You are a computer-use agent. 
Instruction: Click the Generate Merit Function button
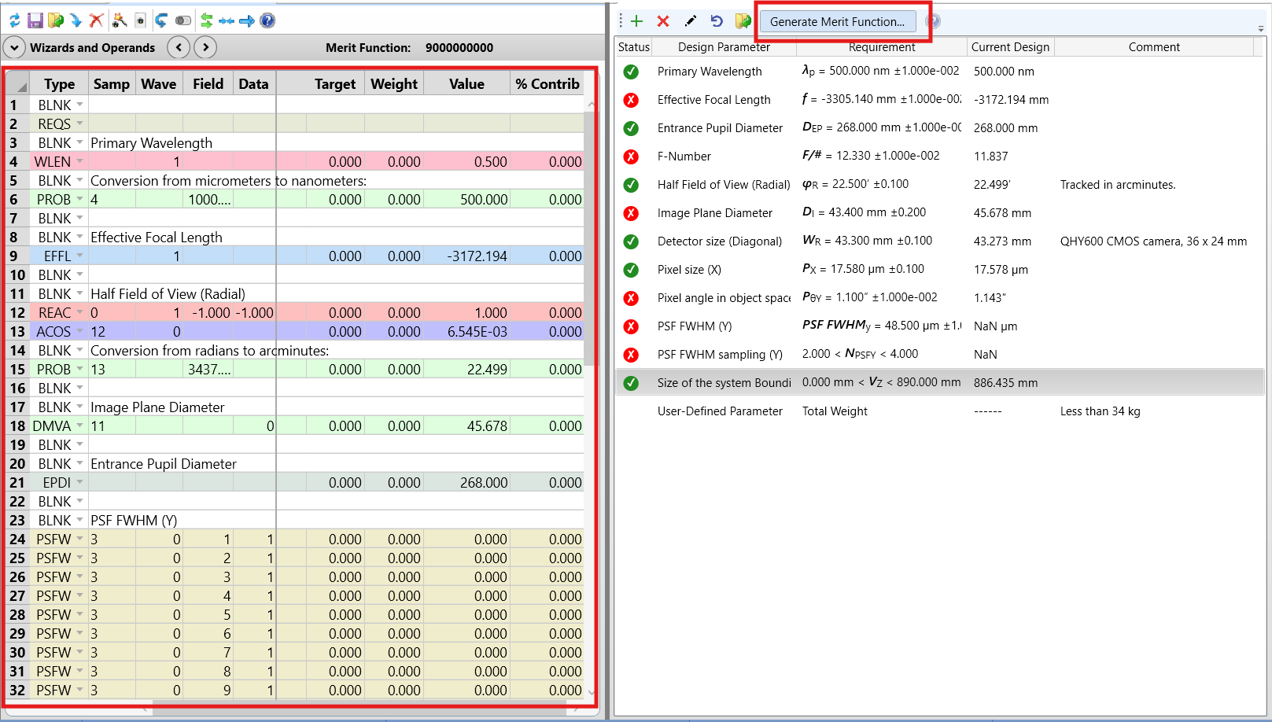tap(837, 22)
